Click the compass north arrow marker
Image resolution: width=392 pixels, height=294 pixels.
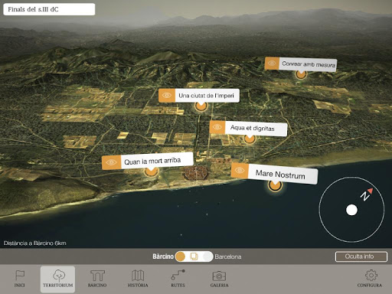pos(371,191)
